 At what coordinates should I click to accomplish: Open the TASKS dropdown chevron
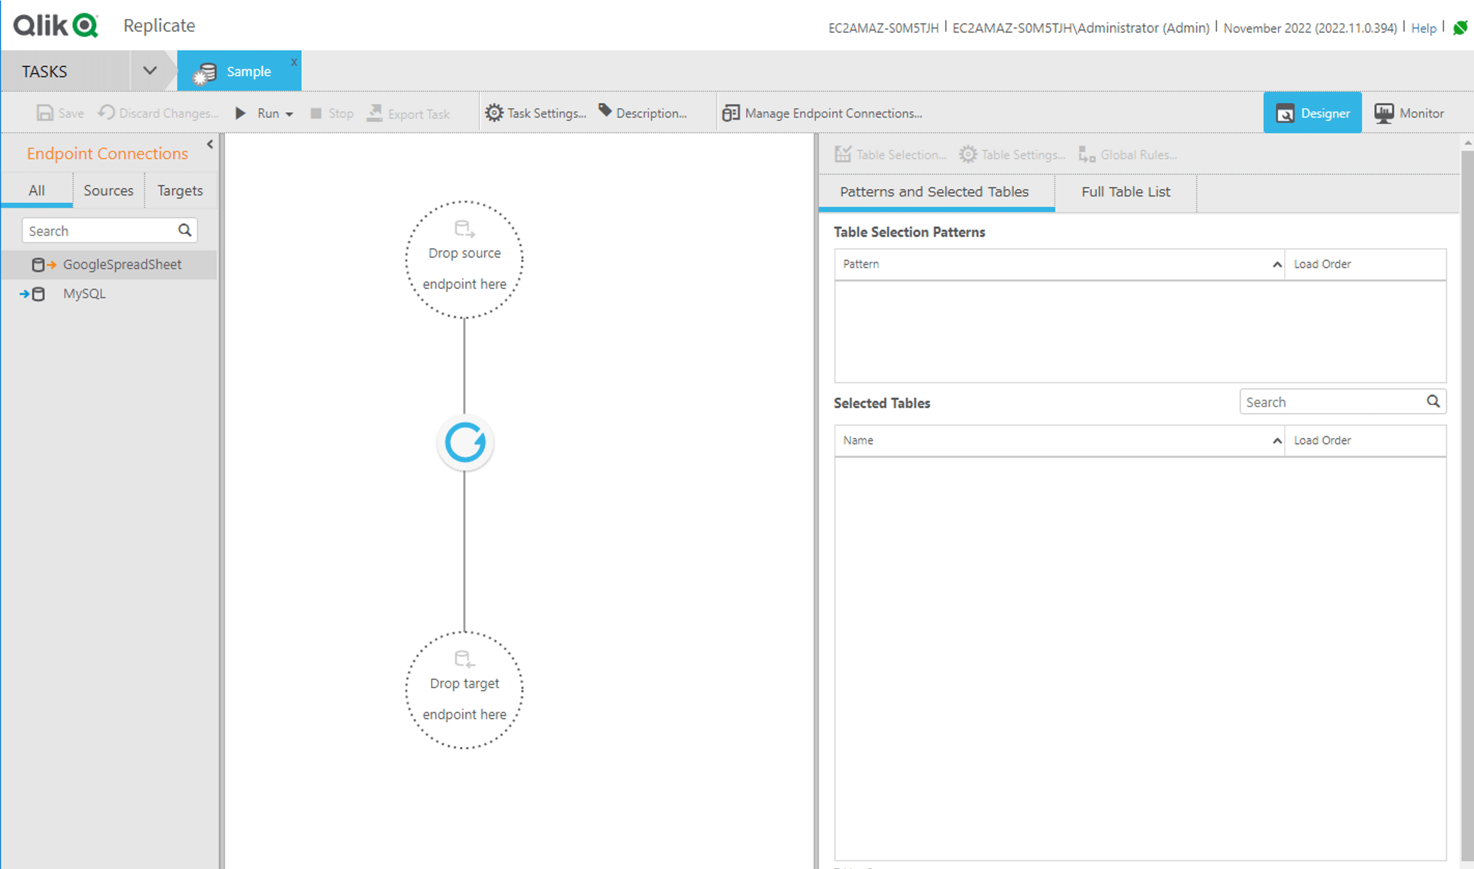pyautogui.click(x=150, y=71)
